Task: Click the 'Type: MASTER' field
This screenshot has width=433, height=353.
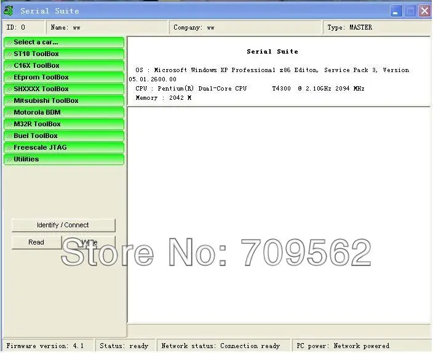Action: (x=377, y=27)
